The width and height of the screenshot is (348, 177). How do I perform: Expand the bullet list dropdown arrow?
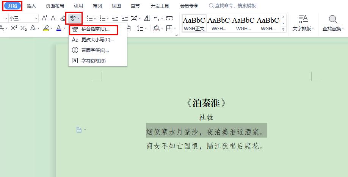click(x=95, y=19)
